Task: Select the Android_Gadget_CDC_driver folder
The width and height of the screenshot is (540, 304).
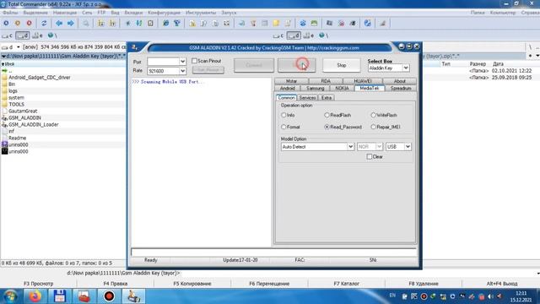Action: (40, 78)
